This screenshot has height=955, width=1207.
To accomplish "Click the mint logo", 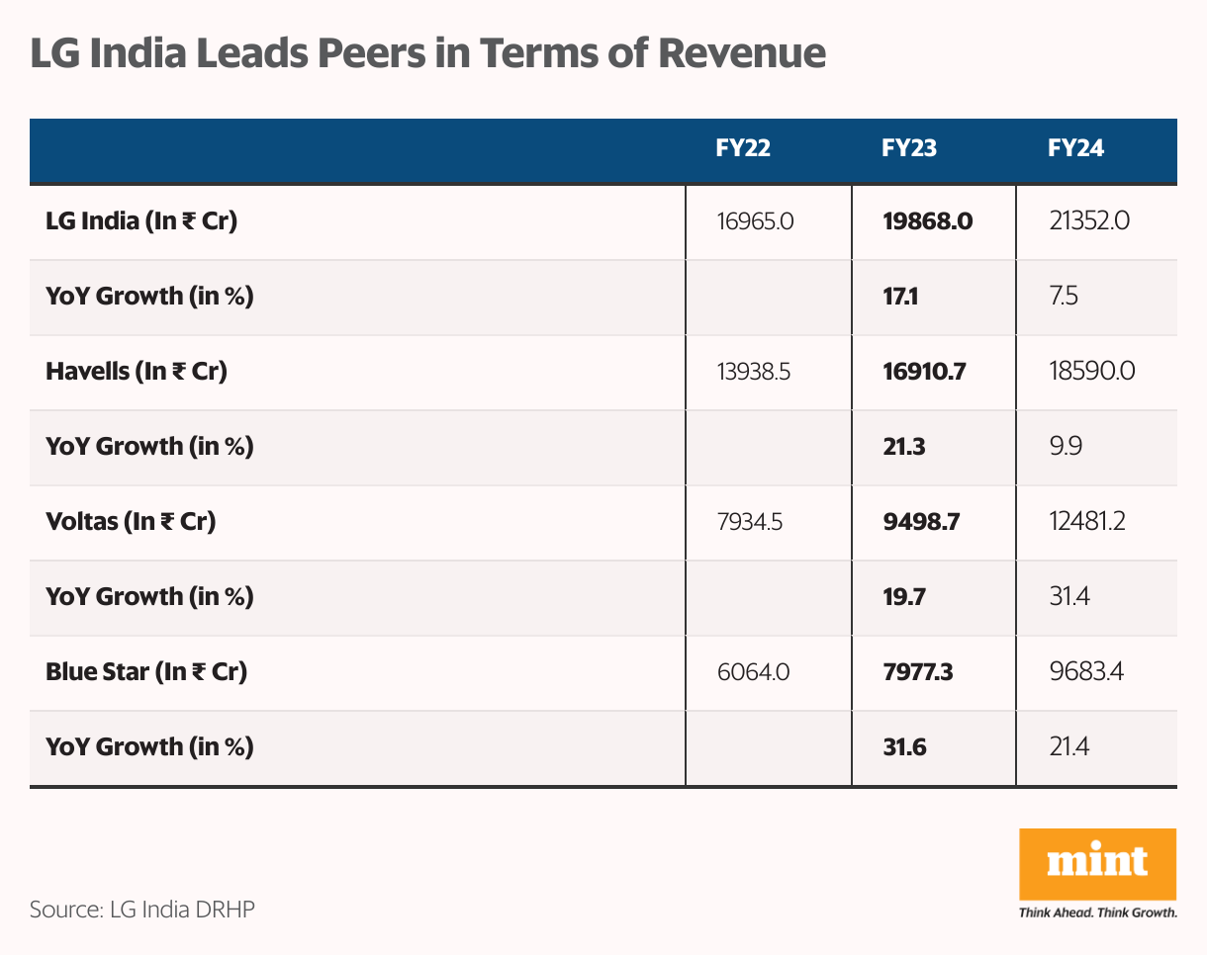I will pos(1097,864).
